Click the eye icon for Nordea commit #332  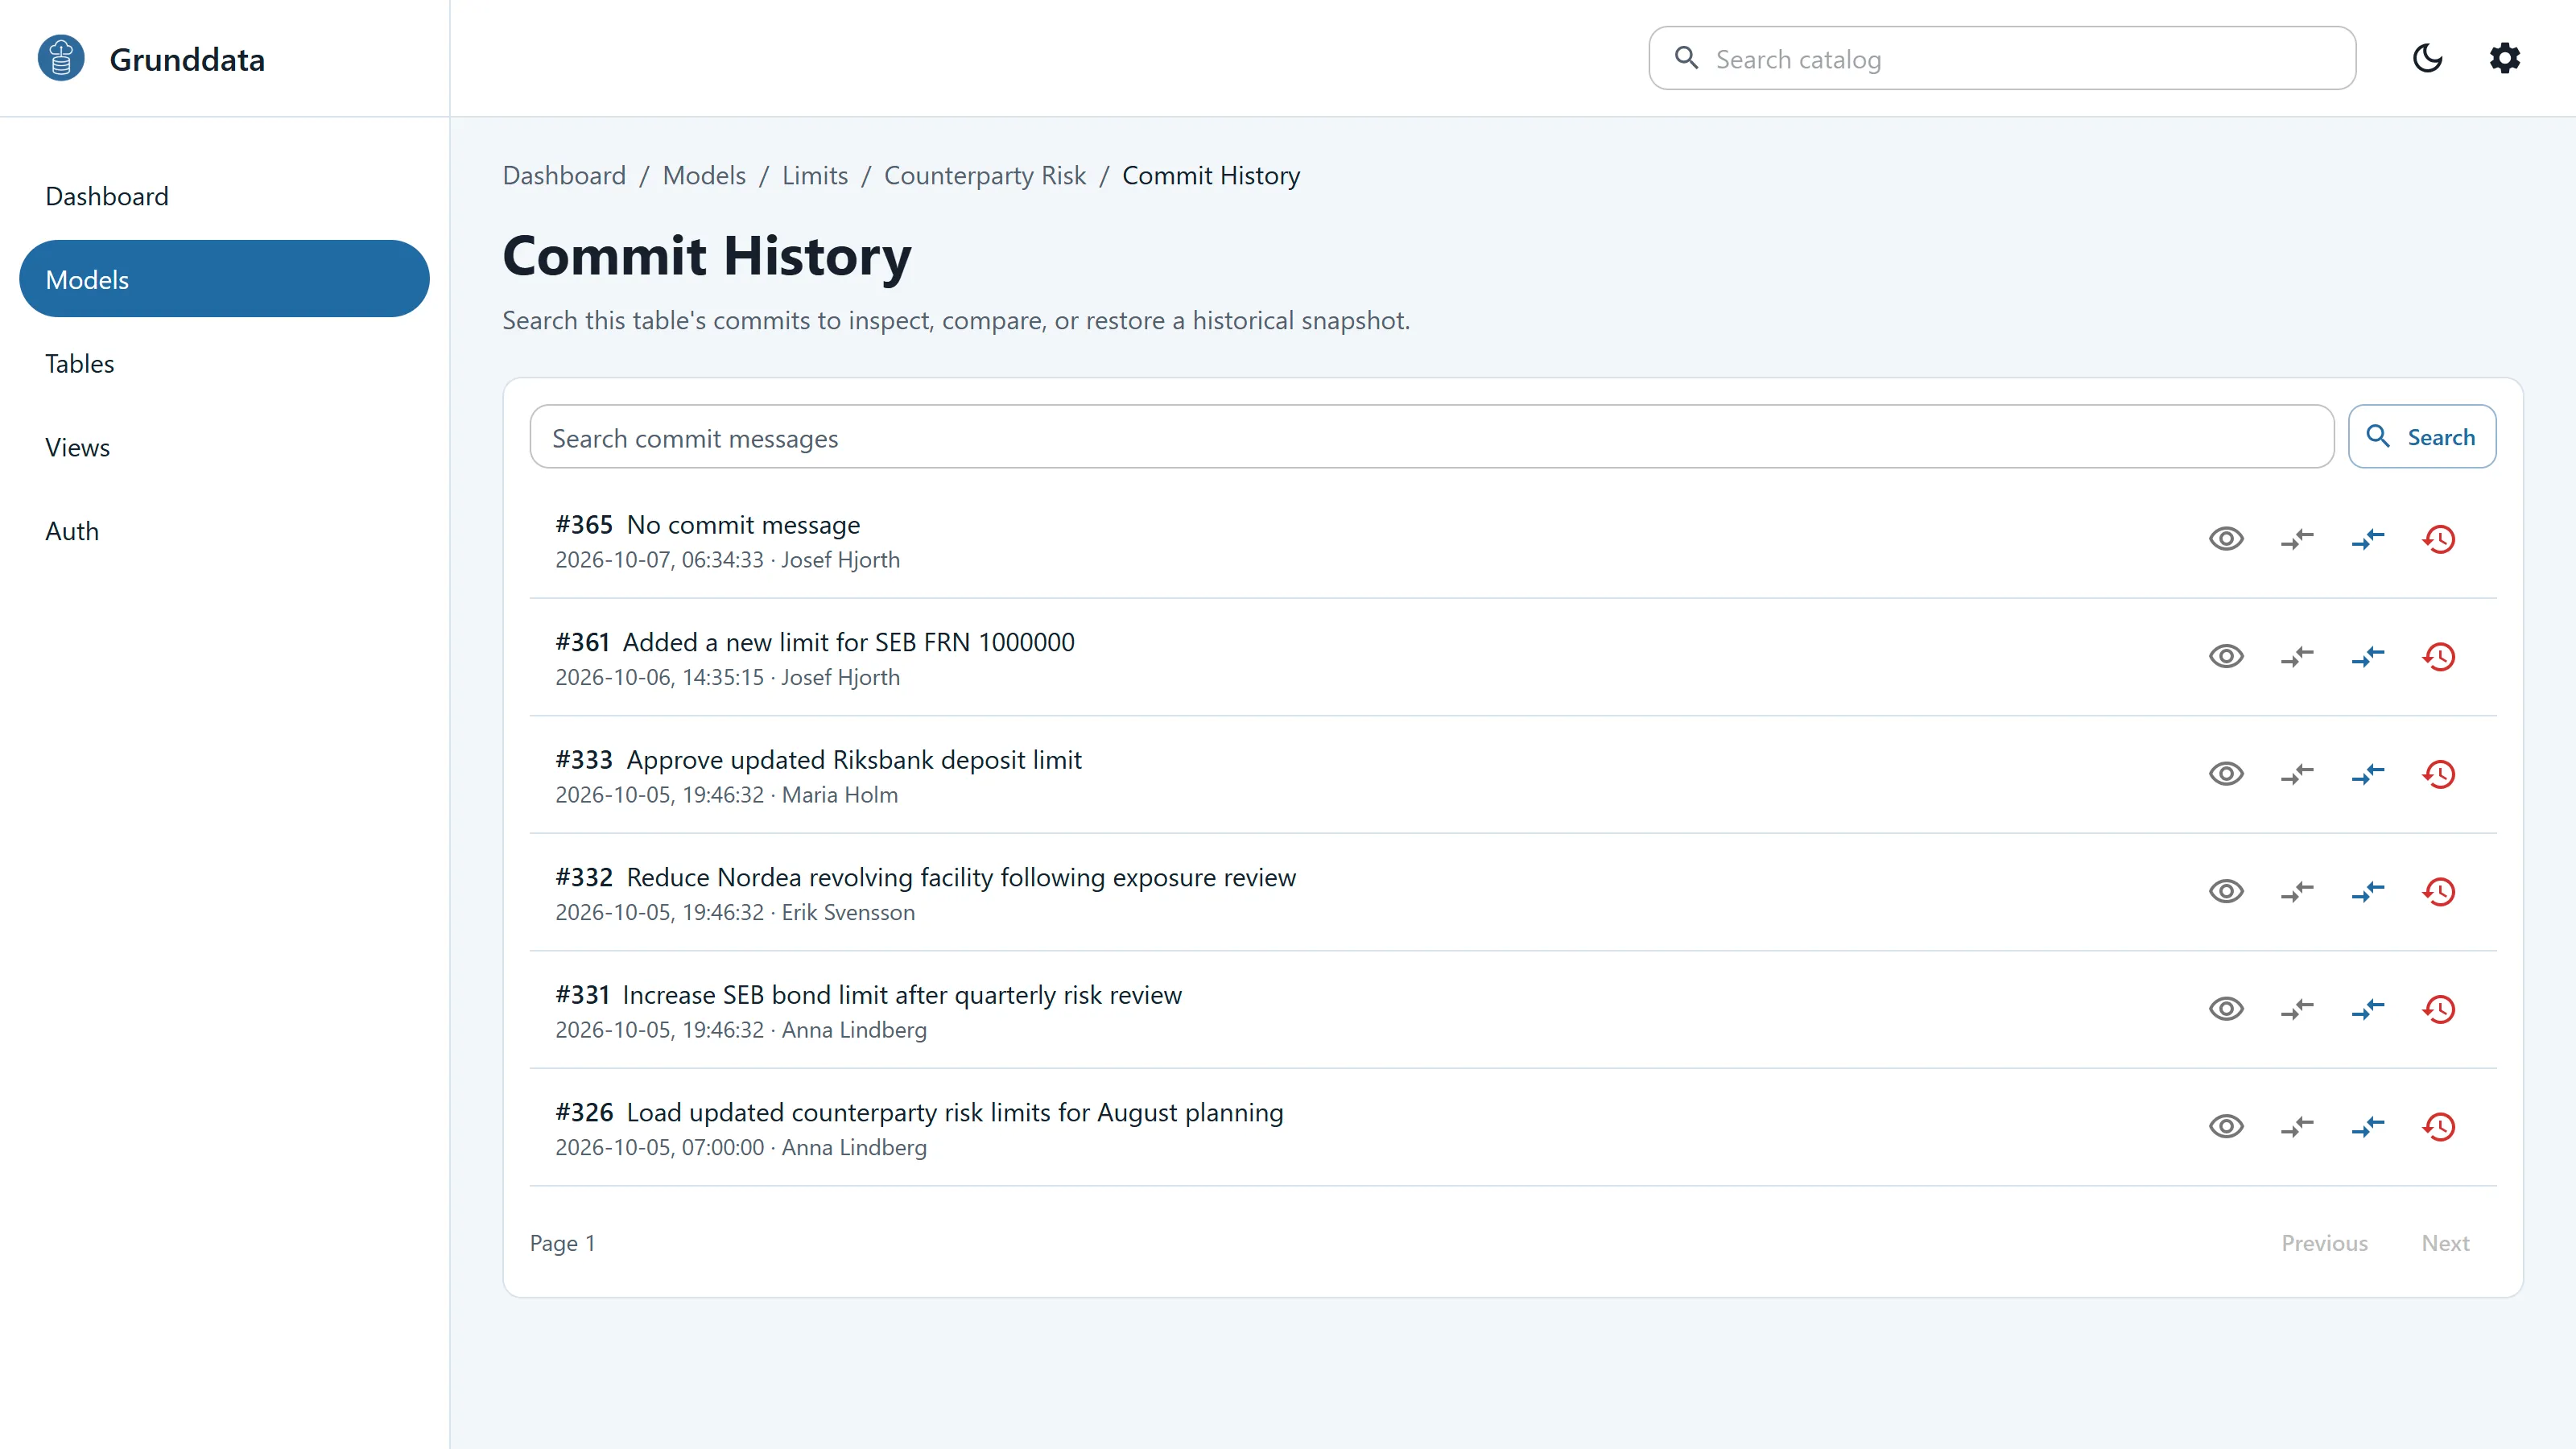coord(2226,892)
